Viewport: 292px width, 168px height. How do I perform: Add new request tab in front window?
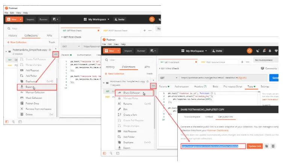(x=242, y=62)
